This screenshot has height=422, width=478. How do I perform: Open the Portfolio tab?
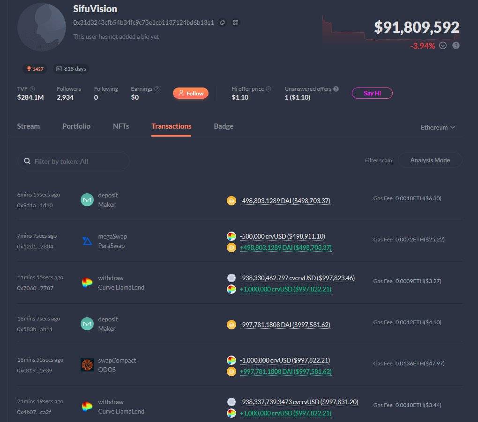[x=76, y=126]
